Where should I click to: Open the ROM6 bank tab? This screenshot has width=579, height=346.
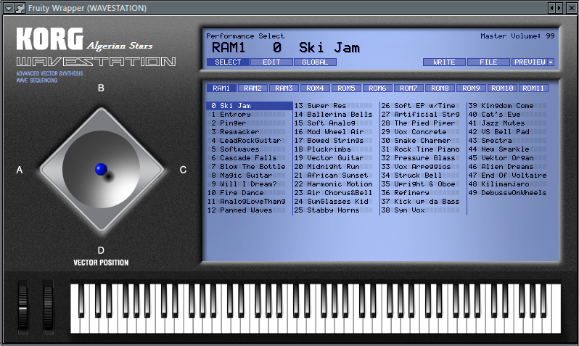(377, 88)
